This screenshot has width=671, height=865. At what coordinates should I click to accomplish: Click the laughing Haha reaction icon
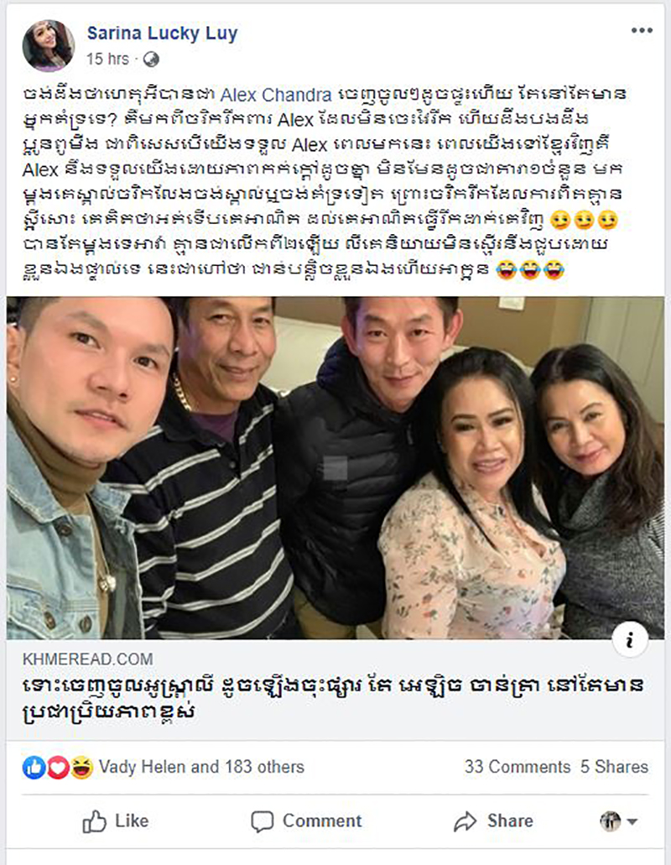[x=81, y=768]
